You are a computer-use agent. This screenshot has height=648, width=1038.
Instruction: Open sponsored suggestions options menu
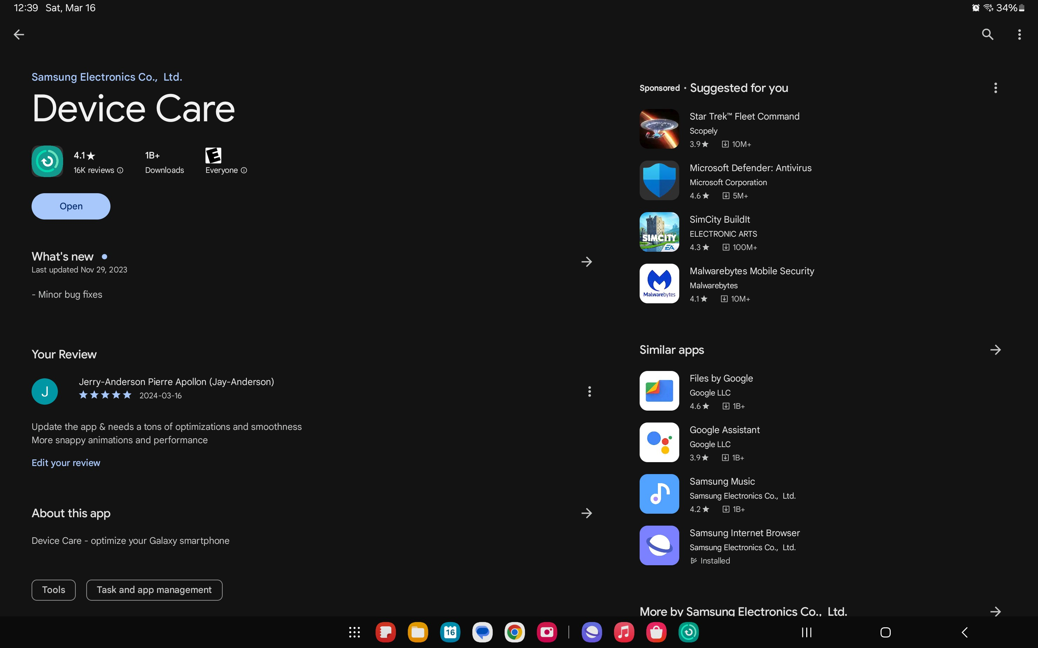pyautogui.click(x=995, y=88)
